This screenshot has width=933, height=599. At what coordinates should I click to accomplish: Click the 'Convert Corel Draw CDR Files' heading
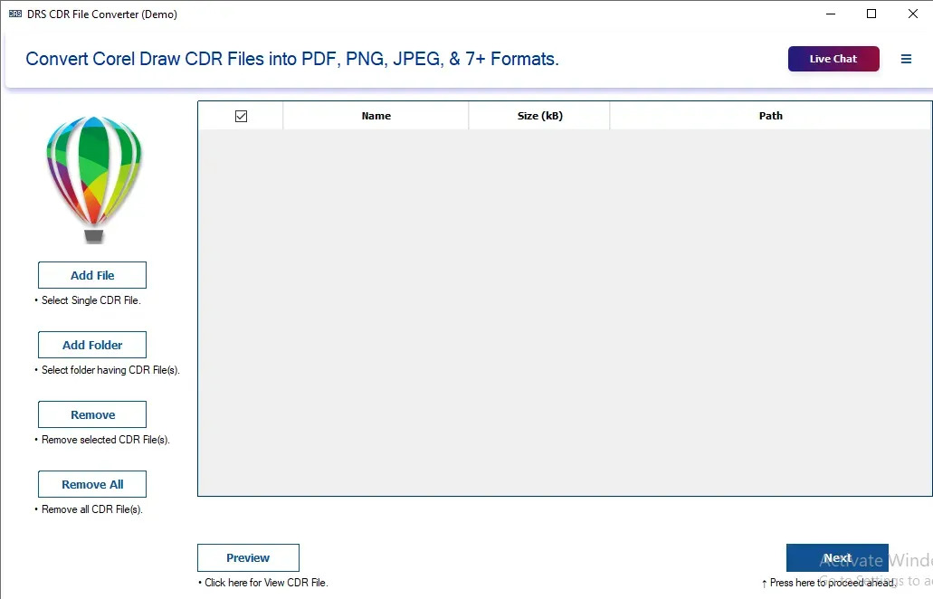tap(292, 59)
